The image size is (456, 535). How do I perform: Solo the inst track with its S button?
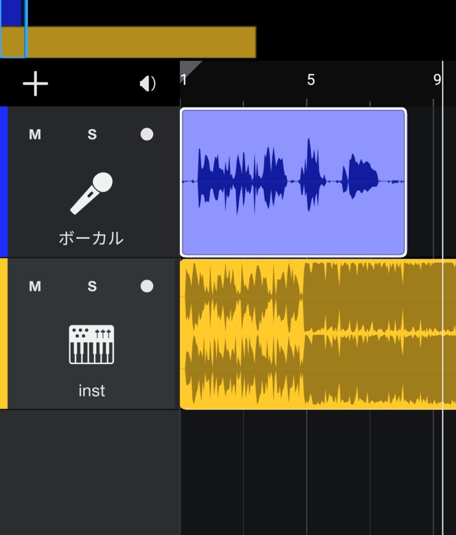(x=92, y=286)
